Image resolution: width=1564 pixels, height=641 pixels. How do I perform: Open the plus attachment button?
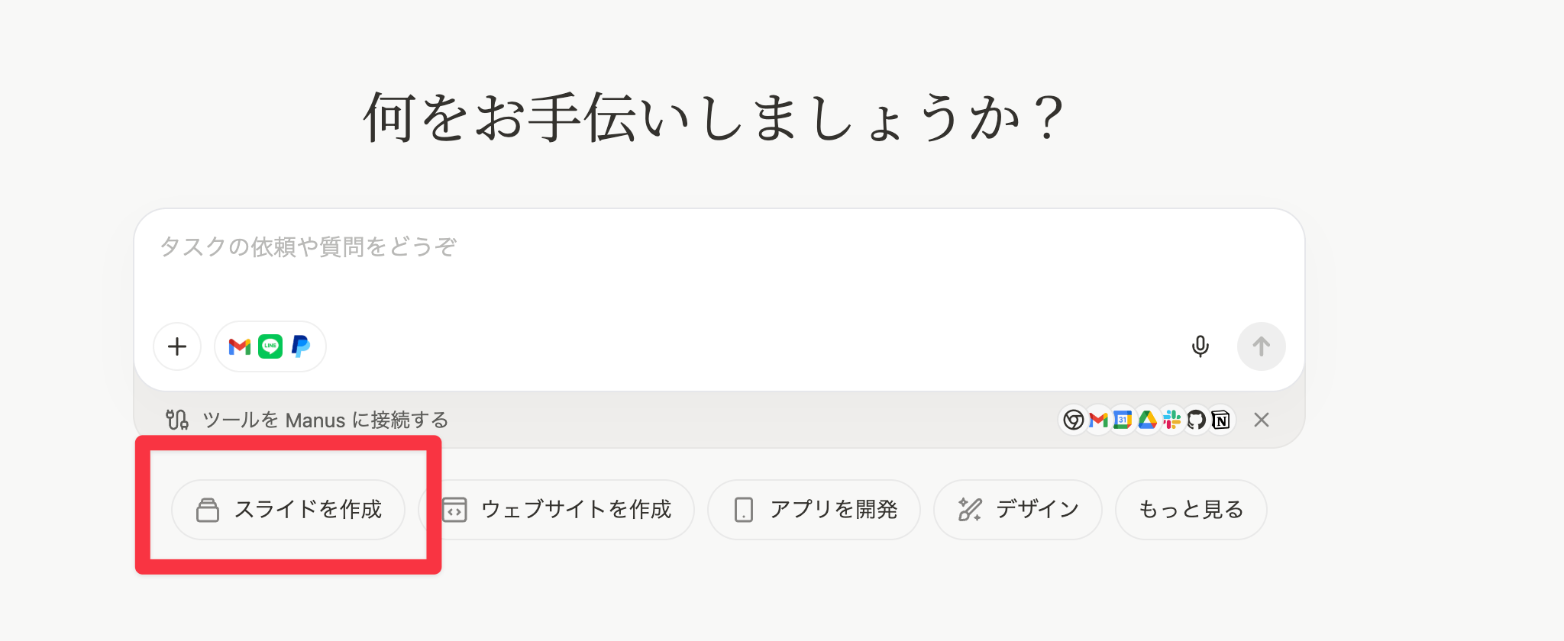[176, 346]
